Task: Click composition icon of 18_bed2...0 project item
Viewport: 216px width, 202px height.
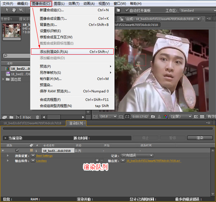Action: click(x=8, y=69)
